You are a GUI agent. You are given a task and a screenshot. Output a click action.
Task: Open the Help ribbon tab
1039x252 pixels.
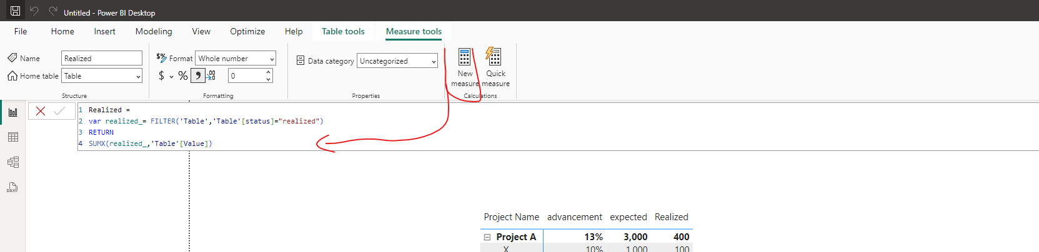pyautogui.click(x=294, y=31)
